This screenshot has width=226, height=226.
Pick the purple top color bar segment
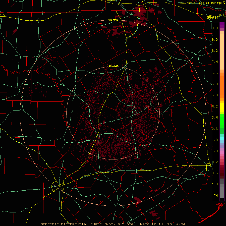tap(222, 25)
